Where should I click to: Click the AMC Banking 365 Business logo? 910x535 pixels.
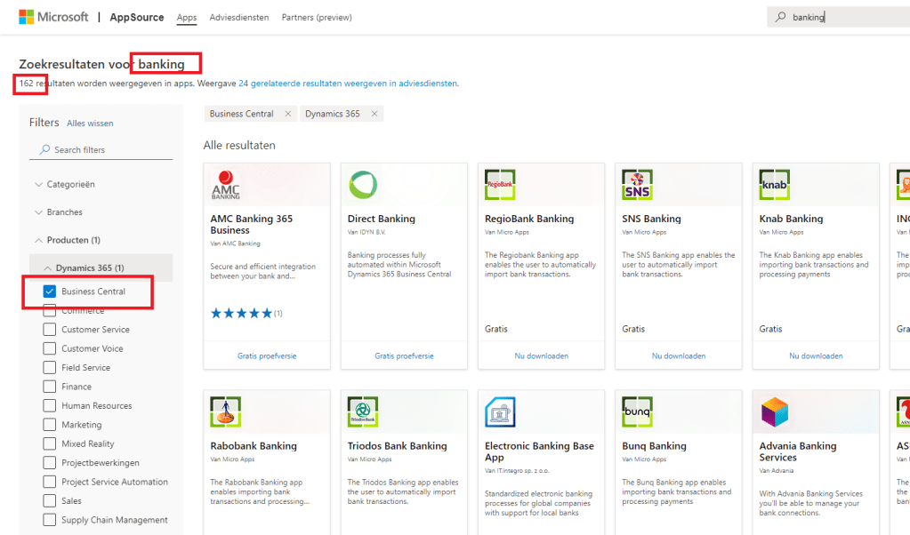tap(226, 183)
